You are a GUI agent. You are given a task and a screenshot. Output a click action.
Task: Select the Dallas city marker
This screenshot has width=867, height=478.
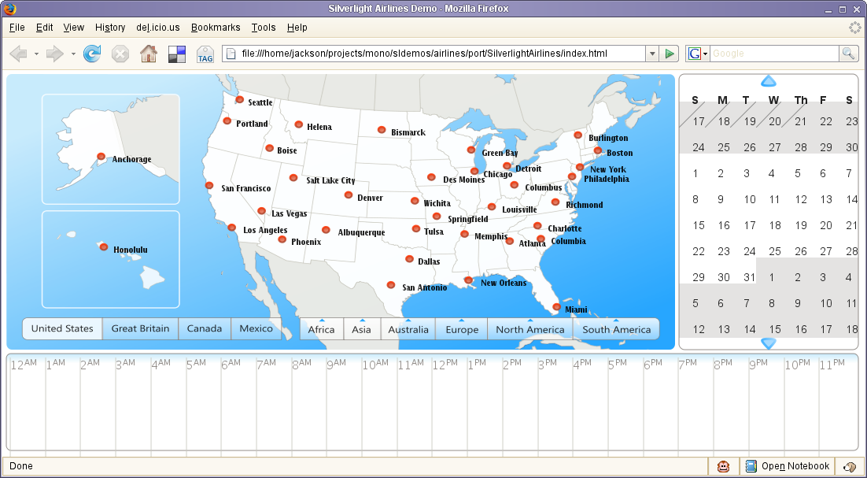[409, 258]
